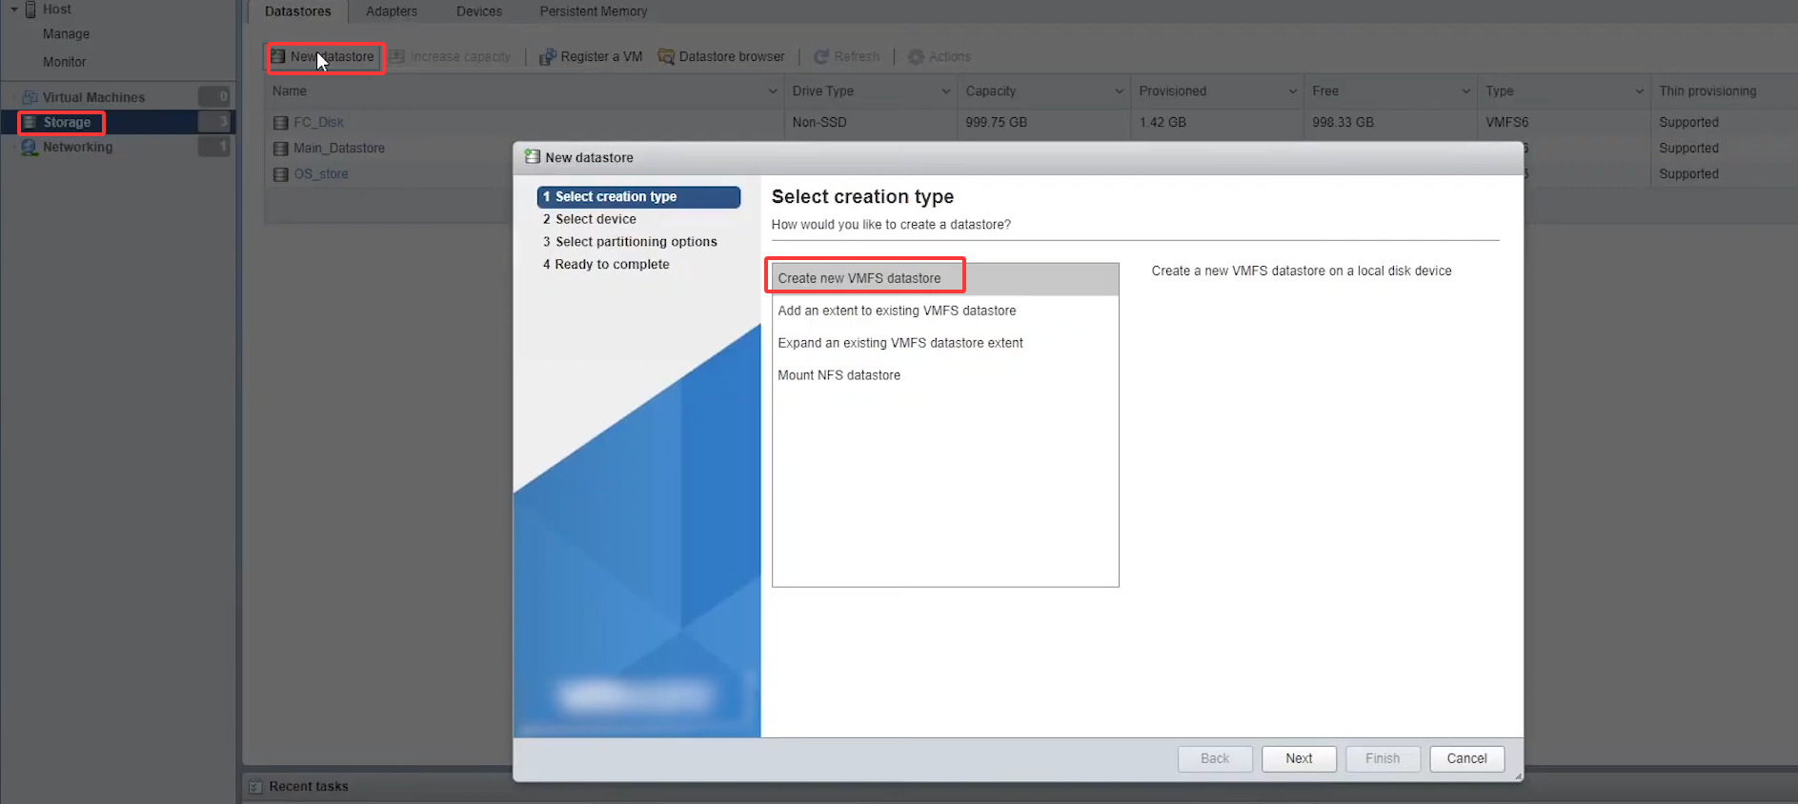Switch to the Adapters tab

pyautogui.click(x=392, y=11)
